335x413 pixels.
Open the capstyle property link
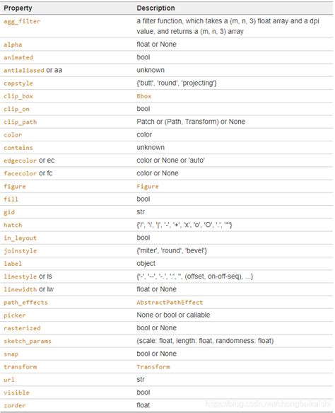tap(18, 83)
